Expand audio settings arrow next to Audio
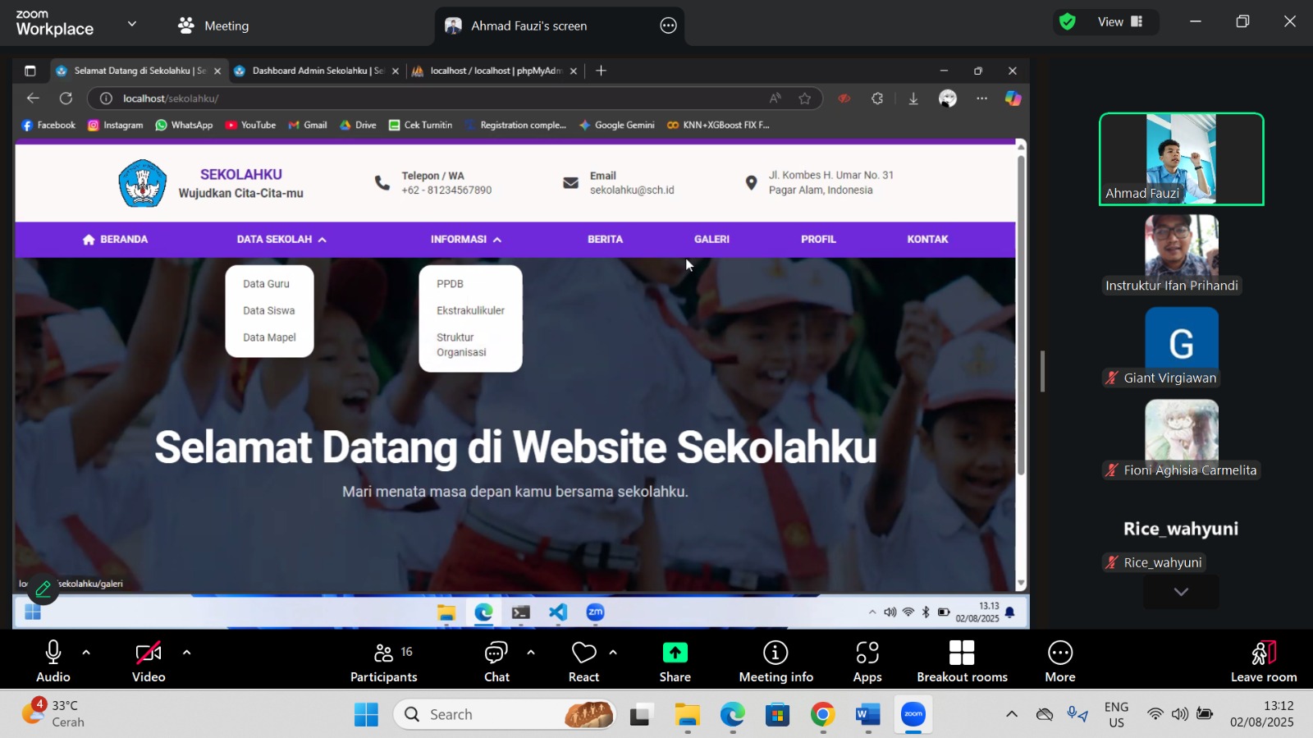This screenshot has width=1313, height=738. click(x=86, y=653)
